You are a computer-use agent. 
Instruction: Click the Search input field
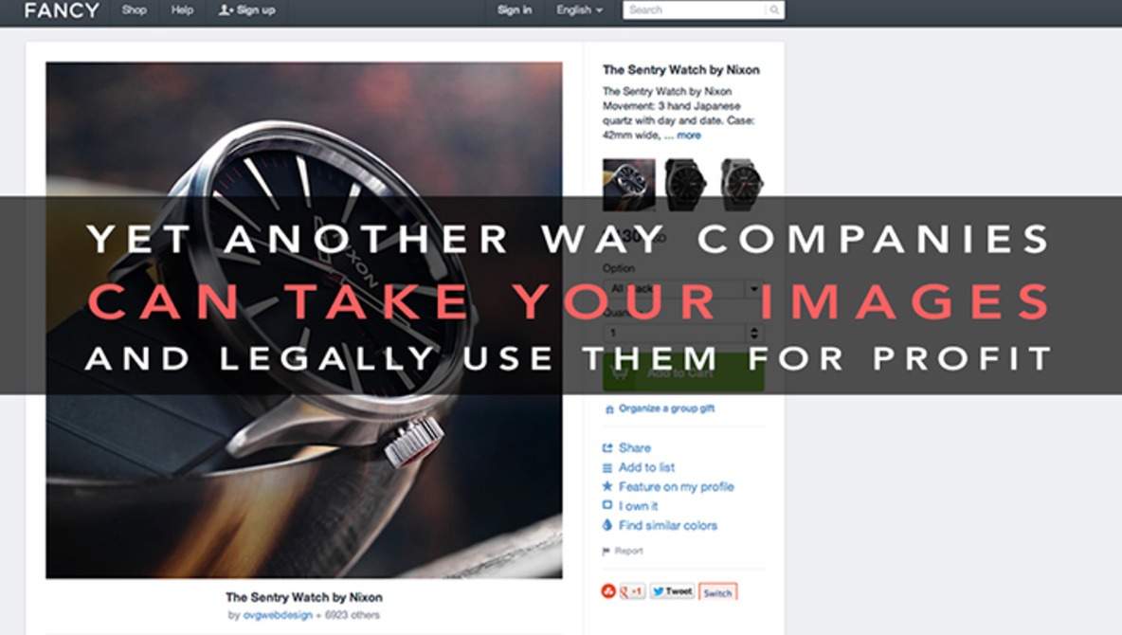(694, 10)
